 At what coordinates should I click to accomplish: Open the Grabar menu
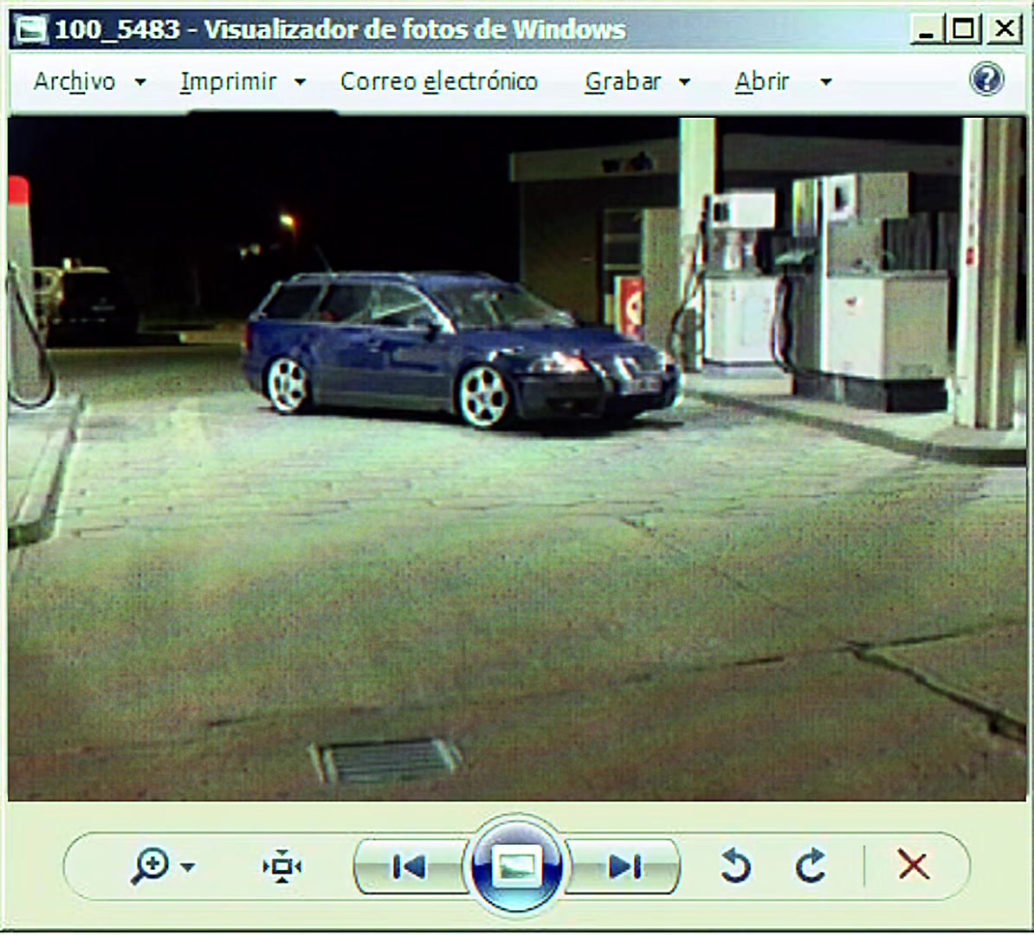point(623,81)
